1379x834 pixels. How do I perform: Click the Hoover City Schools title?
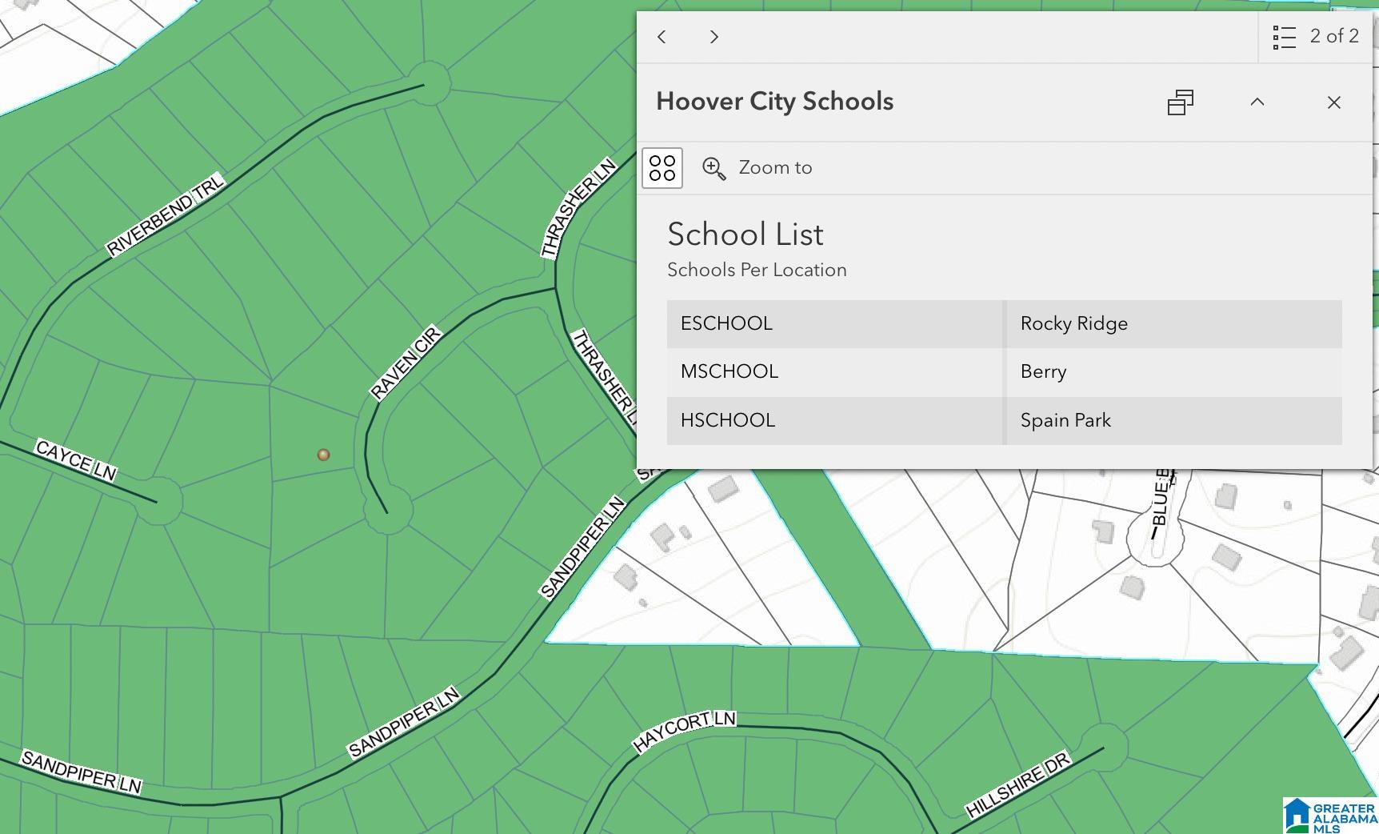[x=774, y=102]
